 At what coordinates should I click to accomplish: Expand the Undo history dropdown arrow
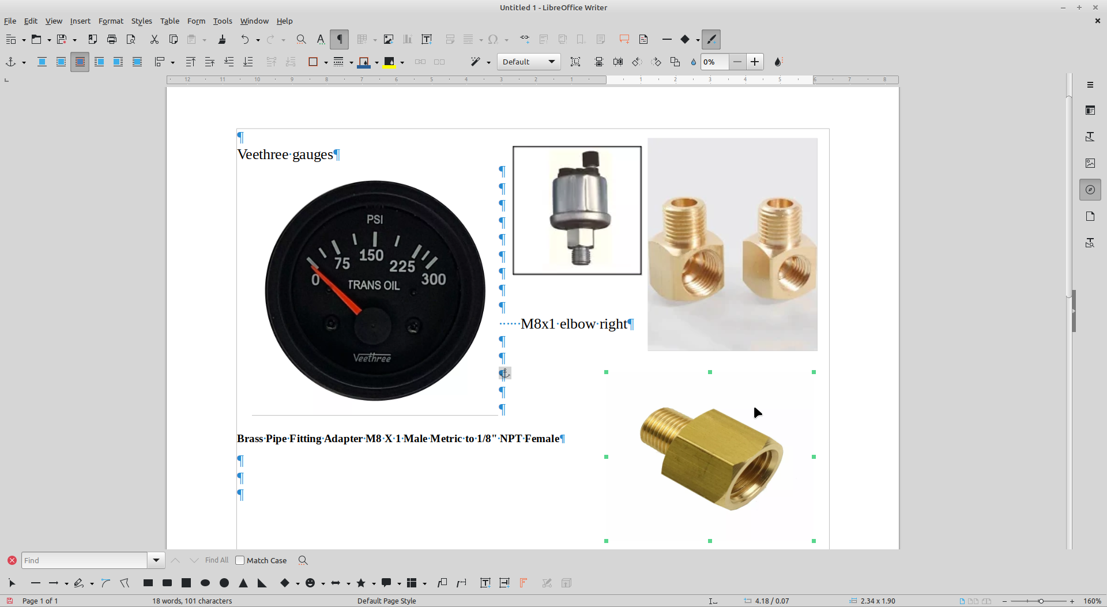point(258,40)
